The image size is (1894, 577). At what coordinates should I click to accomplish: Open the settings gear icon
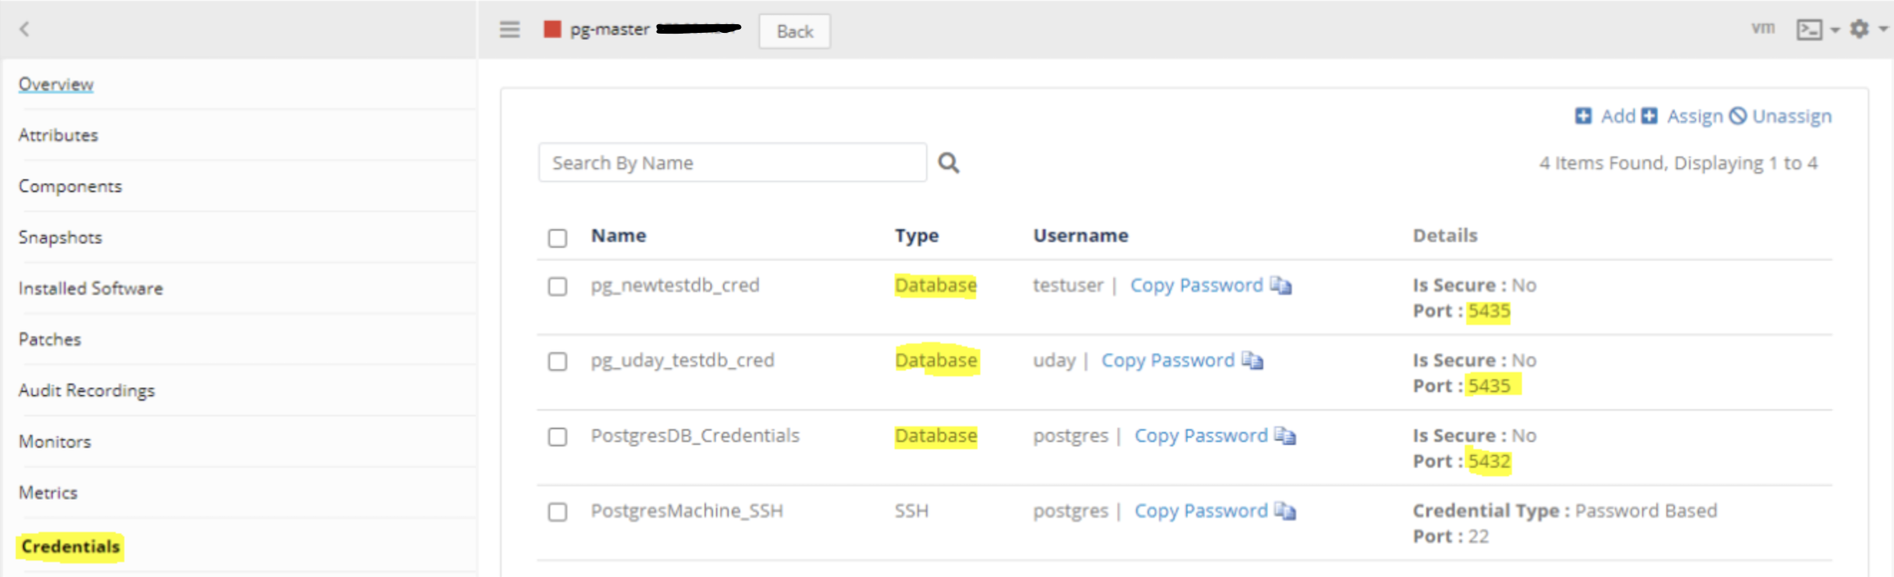tap(1859, 30)
